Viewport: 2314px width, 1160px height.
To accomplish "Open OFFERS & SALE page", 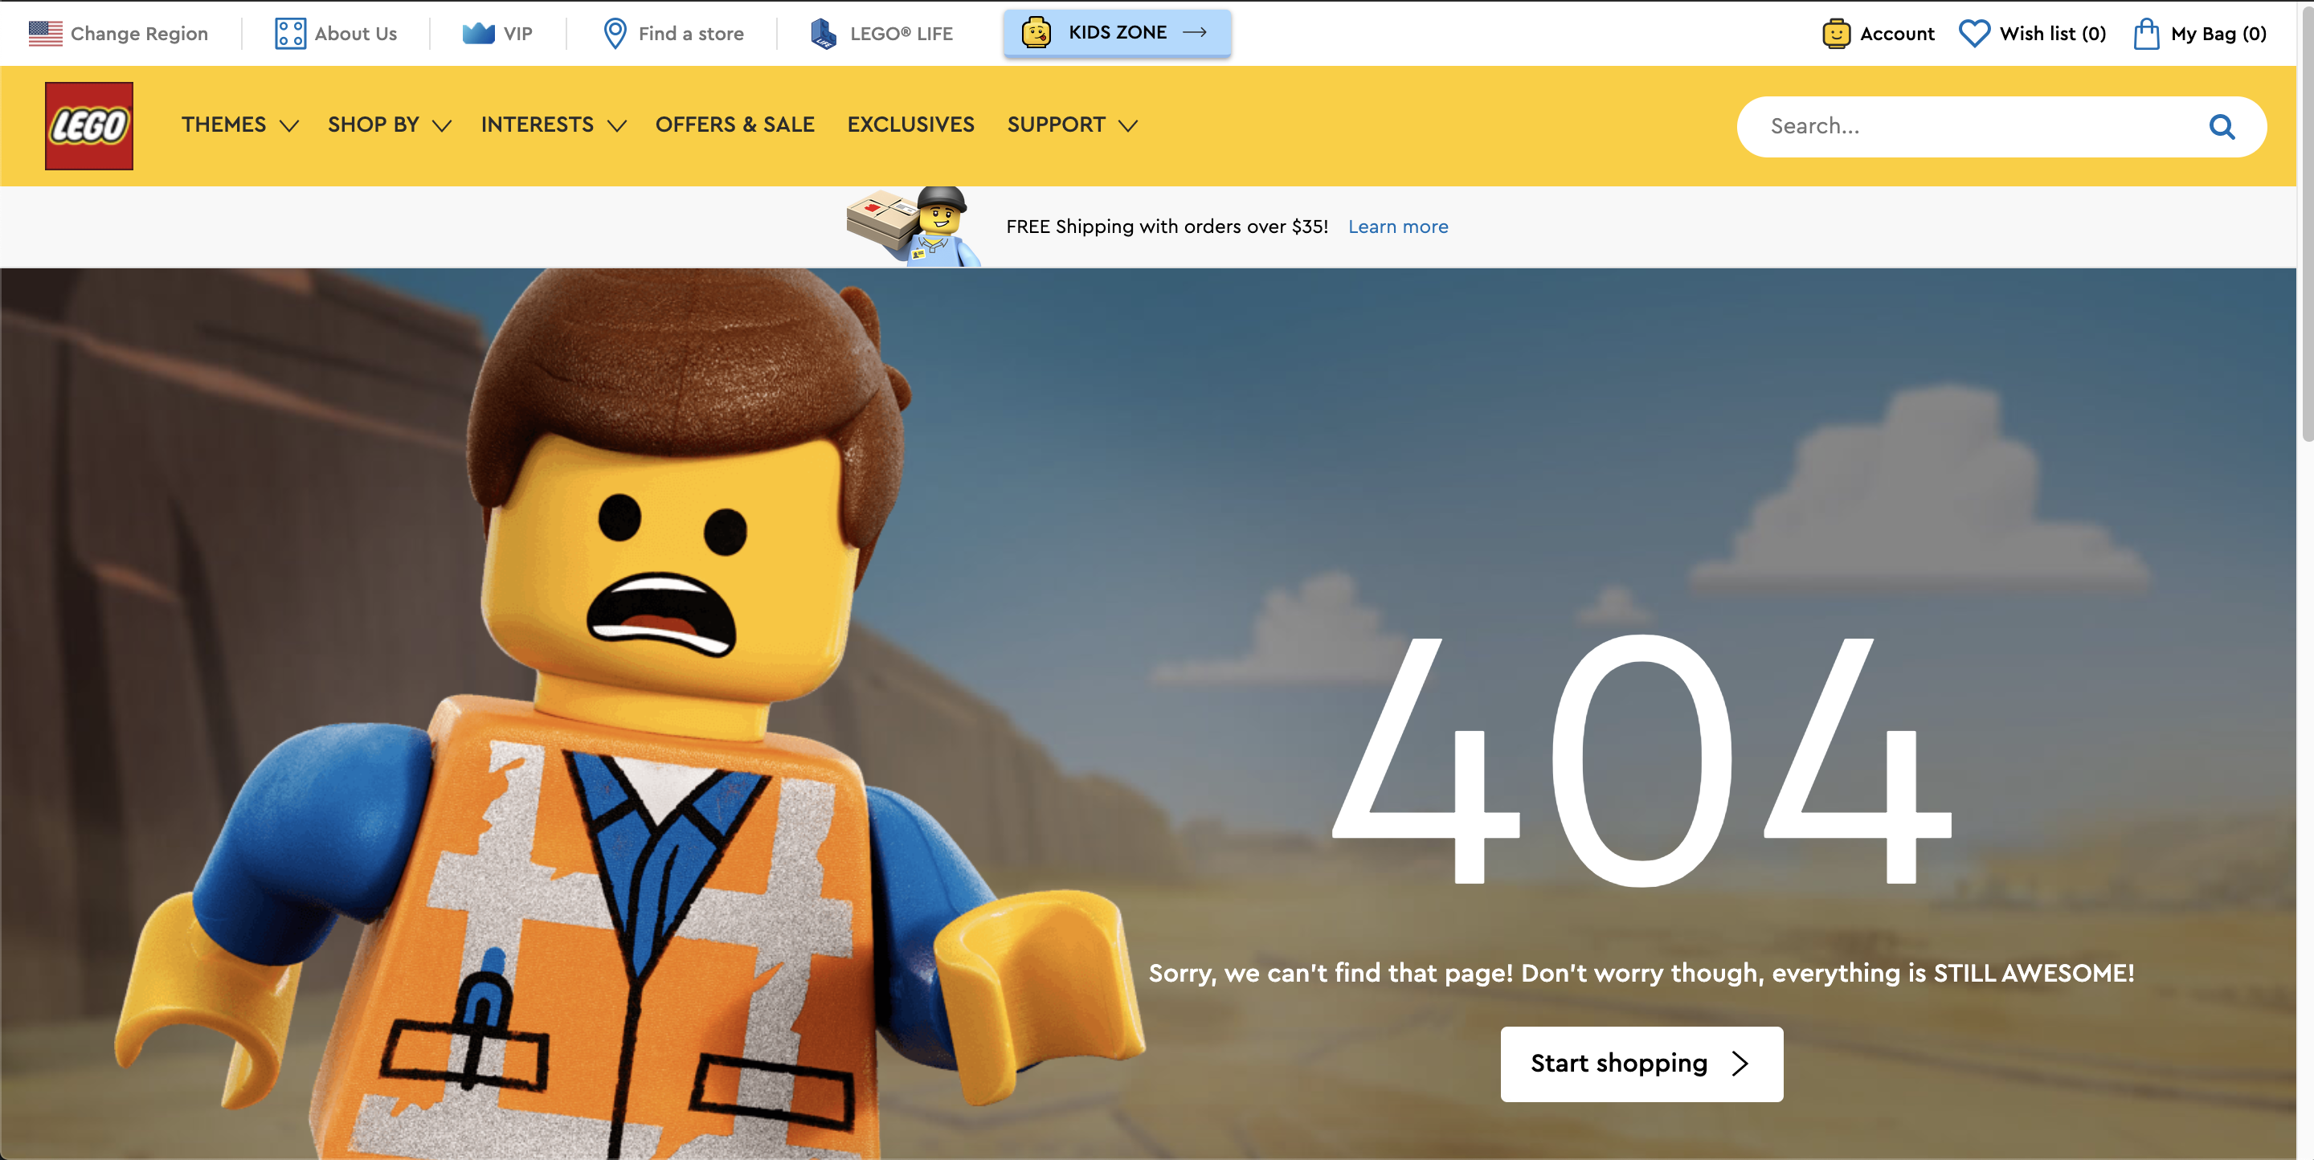I will [x=734, y=125].
